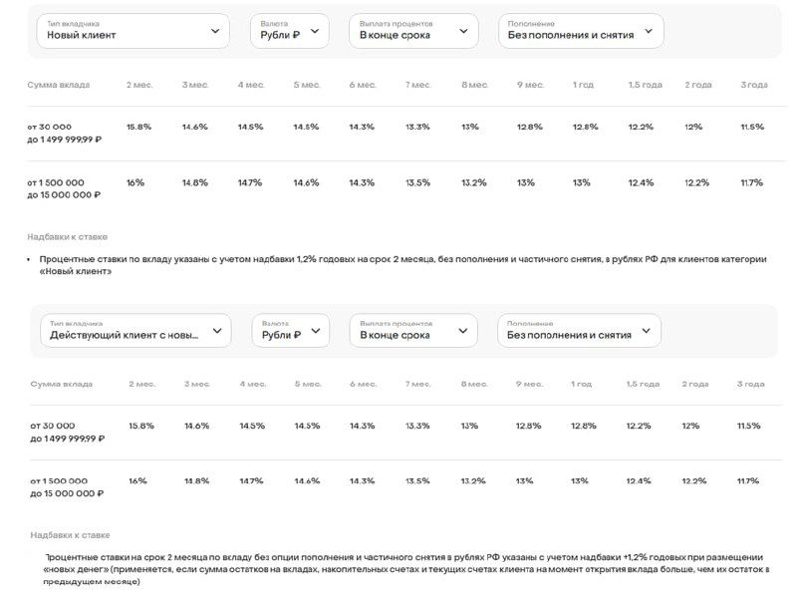Click the "2 мес." column header in the upper table
The width and height of the screenshot is (797, 591).
(138, 85)
